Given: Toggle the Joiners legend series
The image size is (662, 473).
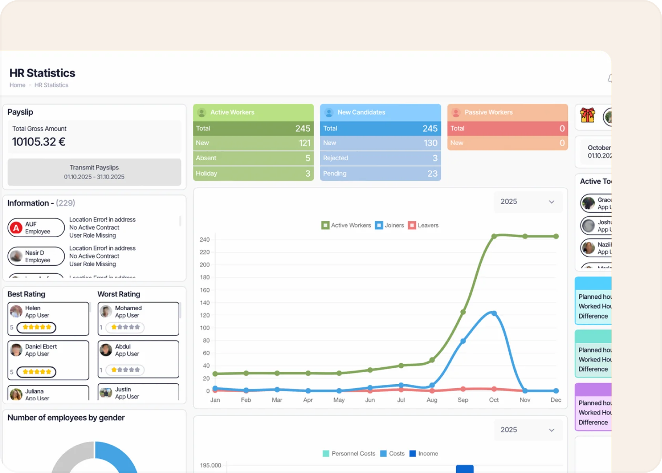Looking at the screenshot, I should click(389, 225).
